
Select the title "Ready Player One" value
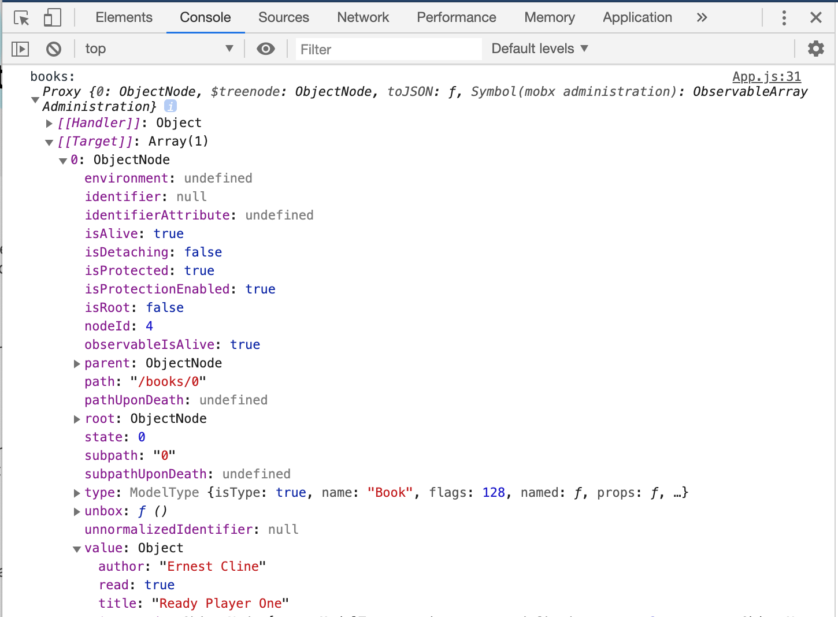(x=220, y=603)
